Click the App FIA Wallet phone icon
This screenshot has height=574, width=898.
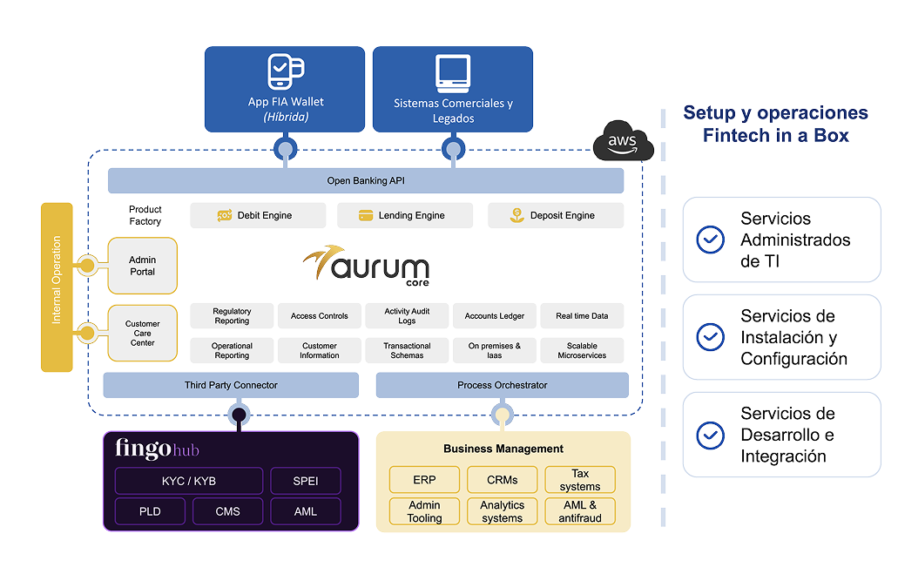pos(286,71)
